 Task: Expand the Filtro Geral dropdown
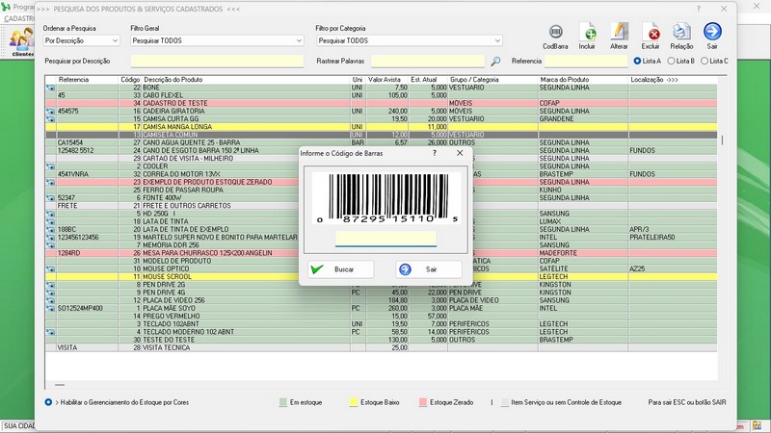[x=217, y=41]
